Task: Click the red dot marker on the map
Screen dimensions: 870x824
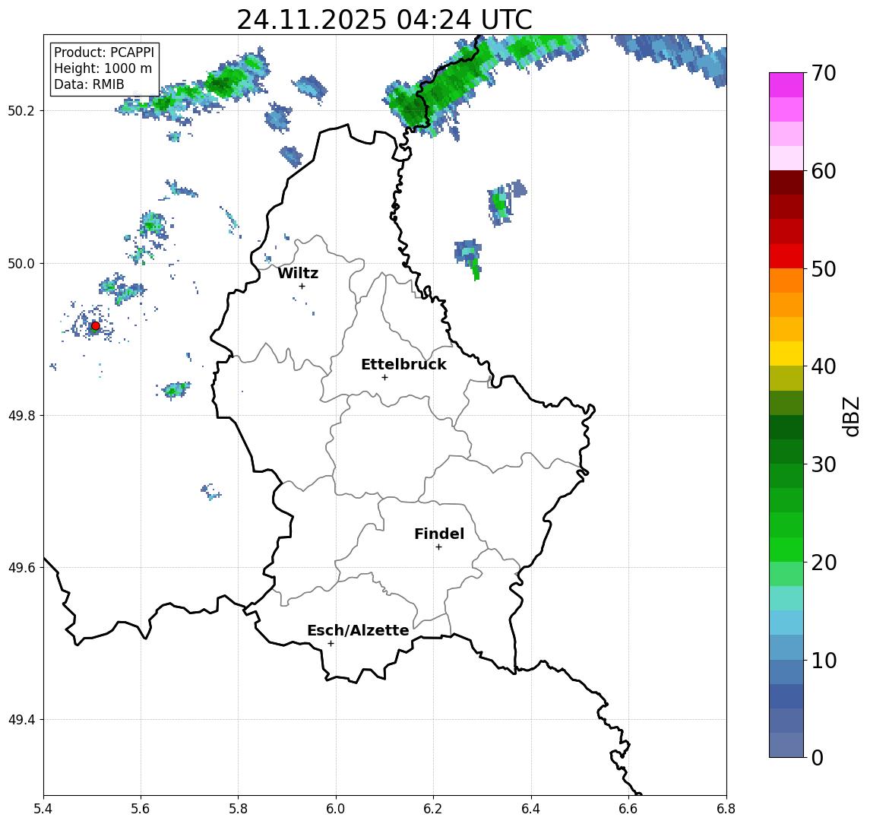Action: [x=96, y=326]
